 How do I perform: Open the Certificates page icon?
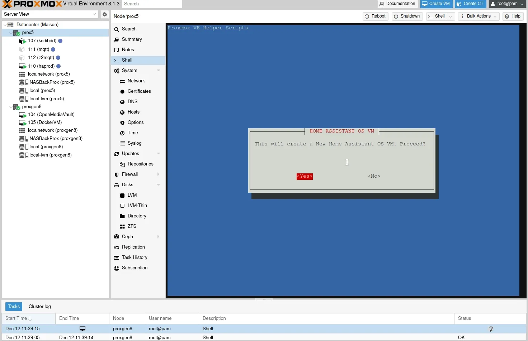(122, 92)
